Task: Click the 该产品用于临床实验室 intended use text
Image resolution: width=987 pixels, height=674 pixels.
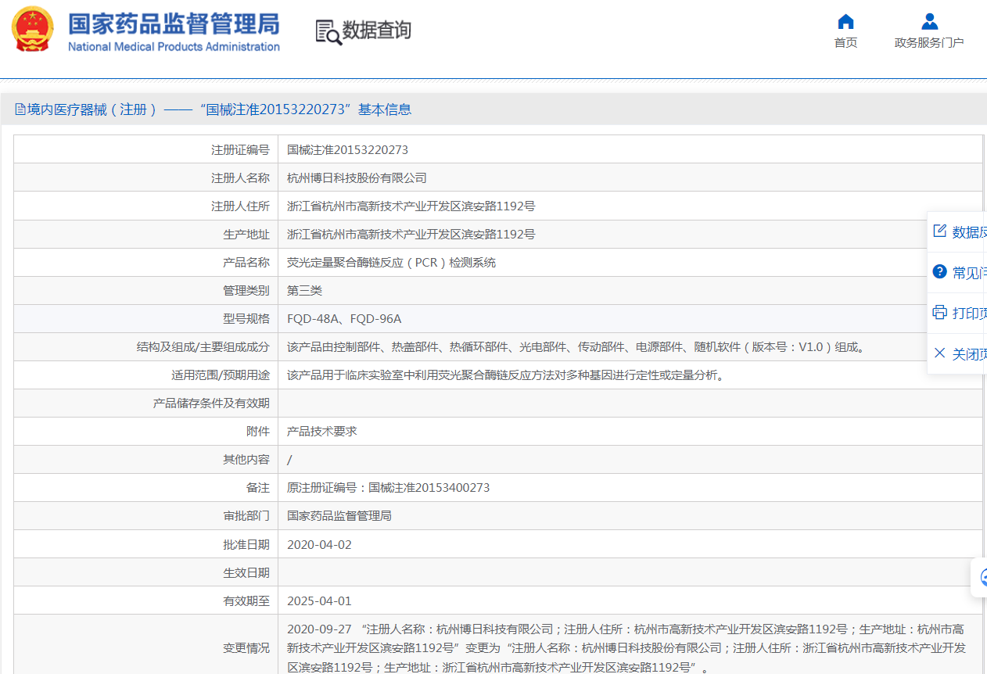Action: 507,375
